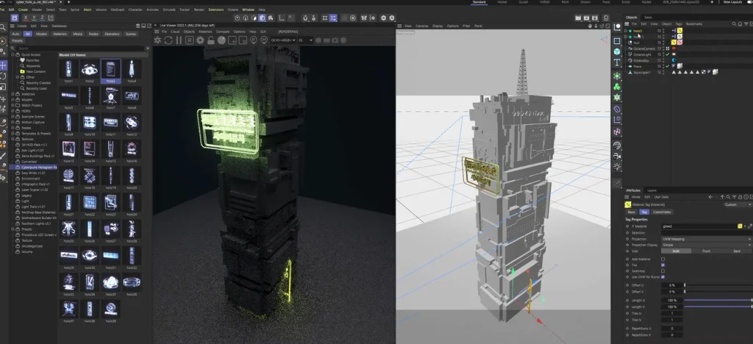Toggle Z axis lock
Screen dimensions: 753x344
[x=43, y=18]
